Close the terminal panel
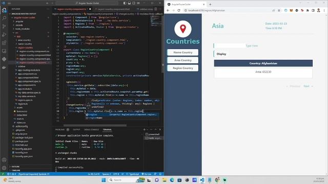This screenshot has height=184, width=328. click(160, 129)
